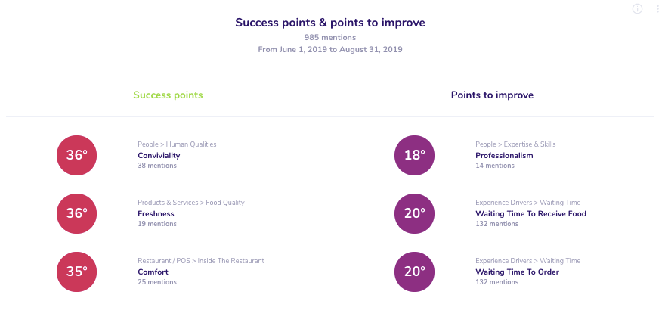This screenshot has width=665, height=329.
Task: Click the June to August 2019 date range
Action: point(330,50)
